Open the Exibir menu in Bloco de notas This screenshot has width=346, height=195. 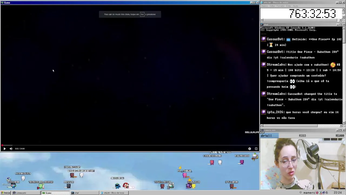[x=288, y=6]
